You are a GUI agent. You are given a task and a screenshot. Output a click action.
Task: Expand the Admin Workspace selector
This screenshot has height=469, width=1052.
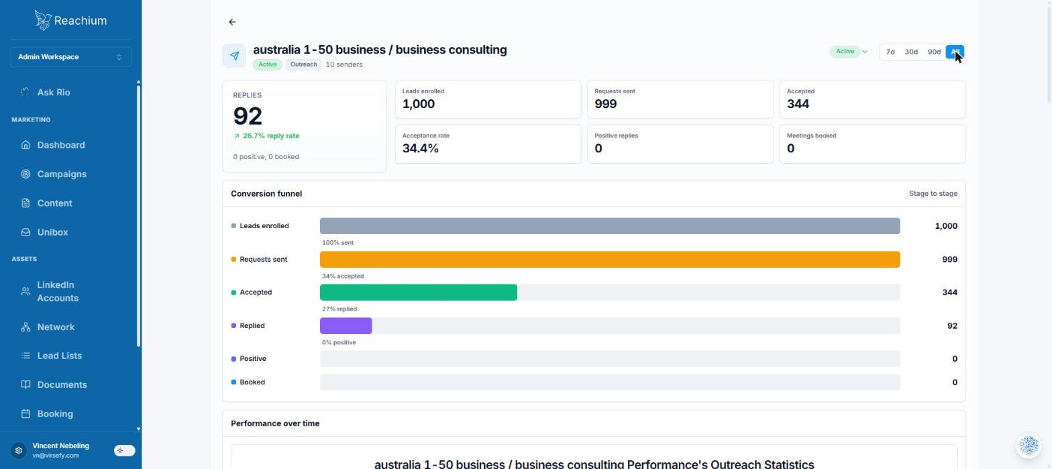70,57
